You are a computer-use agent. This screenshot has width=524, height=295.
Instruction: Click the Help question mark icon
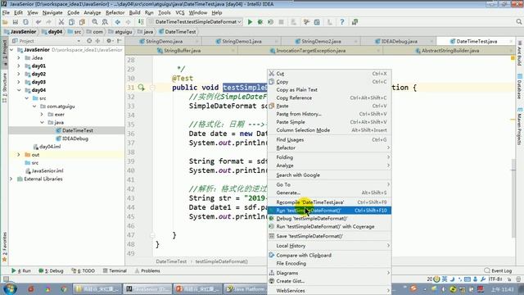click(x=341, y=22)
